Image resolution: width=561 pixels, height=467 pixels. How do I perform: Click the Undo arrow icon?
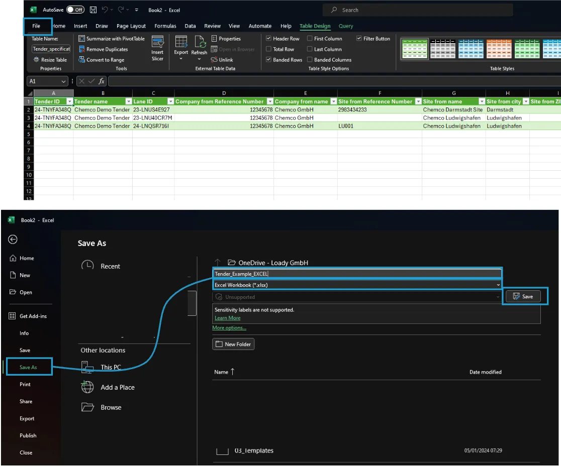(105, 10)
